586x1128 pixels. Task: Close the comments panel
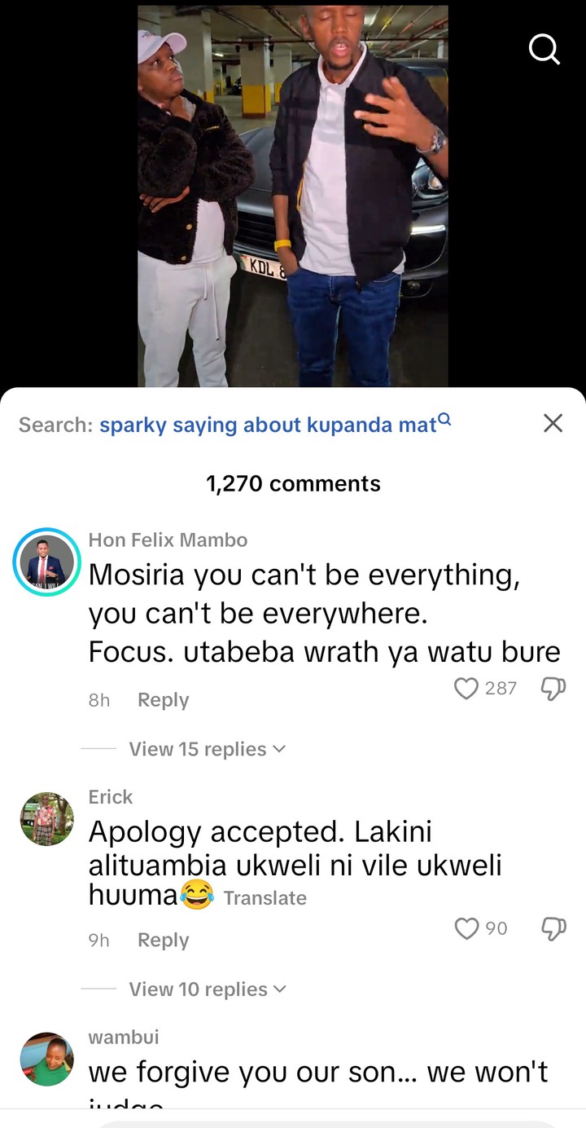tap(553, 423)
